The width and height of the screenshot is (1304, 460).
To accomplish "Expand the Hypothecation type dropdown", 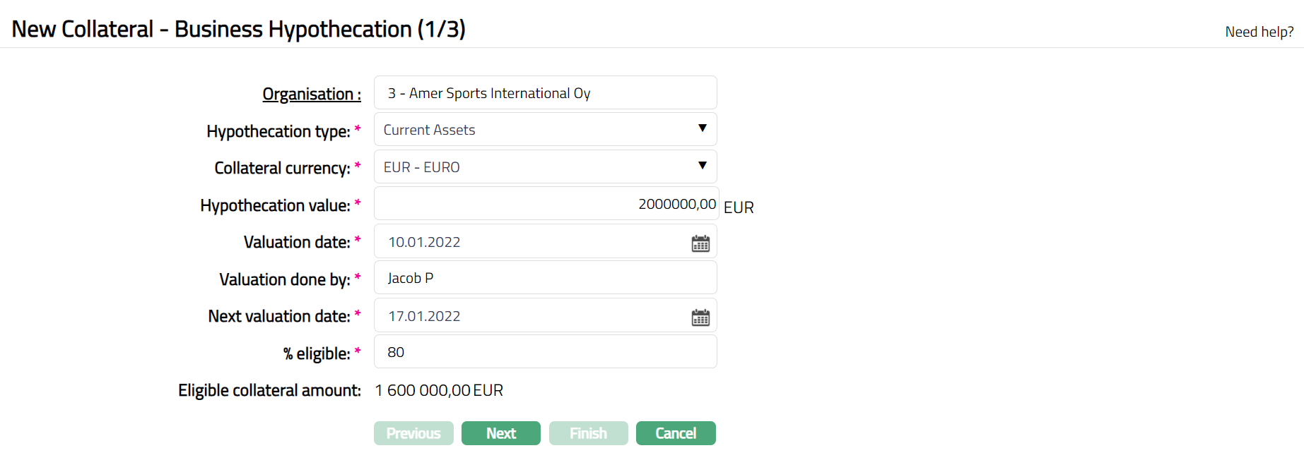I will [x=545, y=130].
